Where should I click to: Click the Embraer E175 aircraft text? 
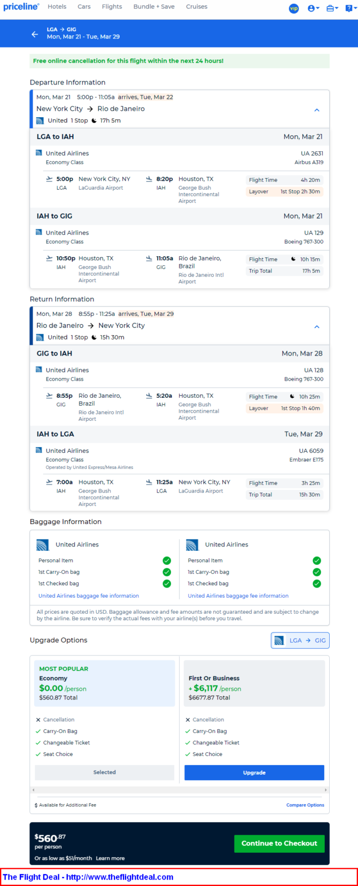[x=306, y=460]
